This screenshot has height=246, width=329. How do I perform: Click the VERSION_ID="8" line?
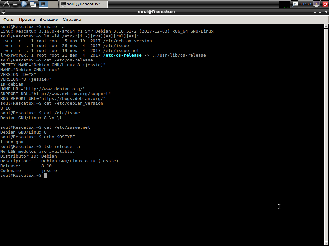point(18,75)
